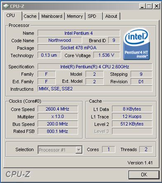
Task: Go to the SPD tab
Action: [x=94, y=16]
